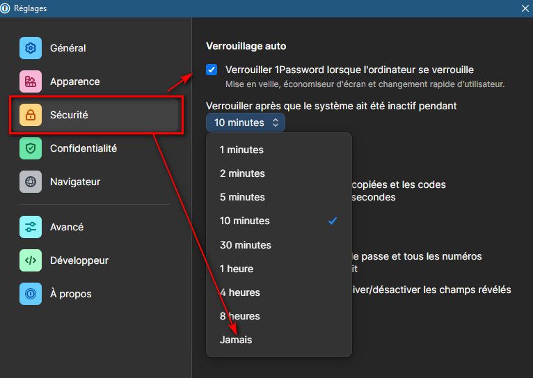
Task: Choose the 8 heures lock delay
Action: point(240,316)
